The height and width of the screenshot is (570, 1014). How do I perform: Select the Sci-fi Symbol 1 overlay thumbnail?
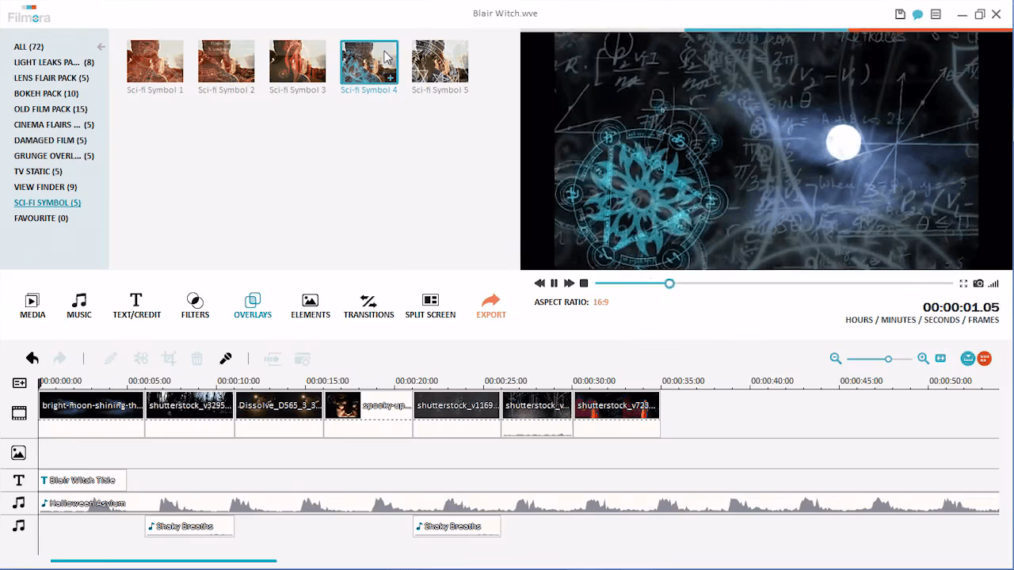(155, 61)
